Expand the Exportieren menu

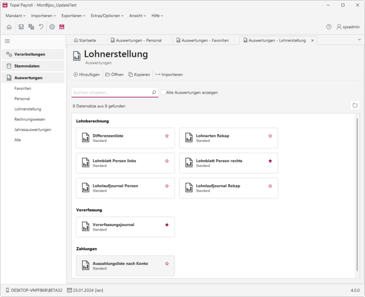click(73, 15)
